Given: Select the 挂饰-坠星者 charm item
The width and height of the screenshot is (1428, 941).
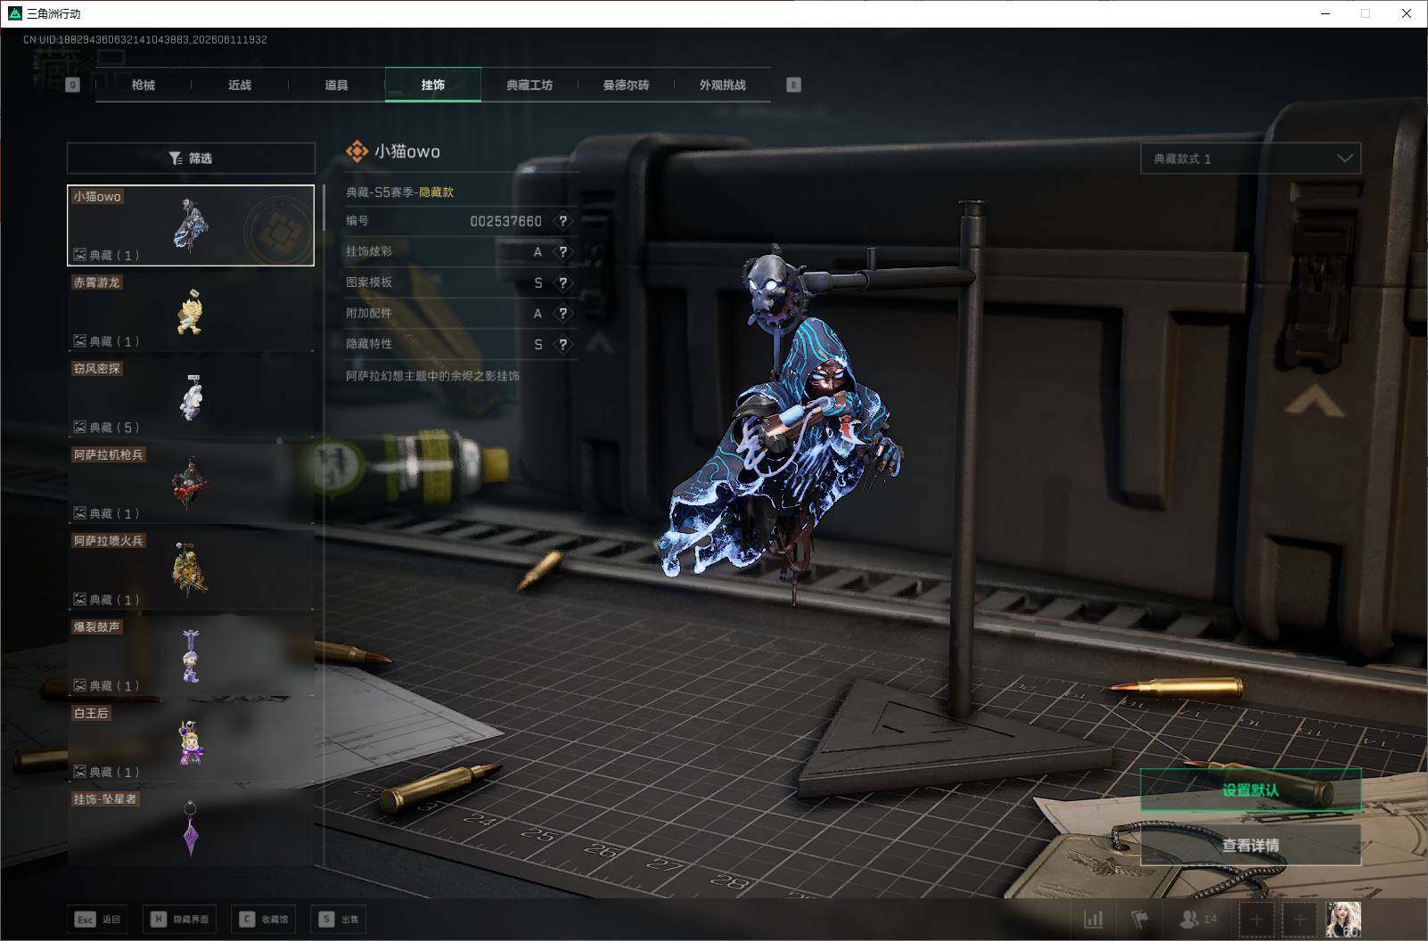Looking at the screenshot, I should 191,827.
